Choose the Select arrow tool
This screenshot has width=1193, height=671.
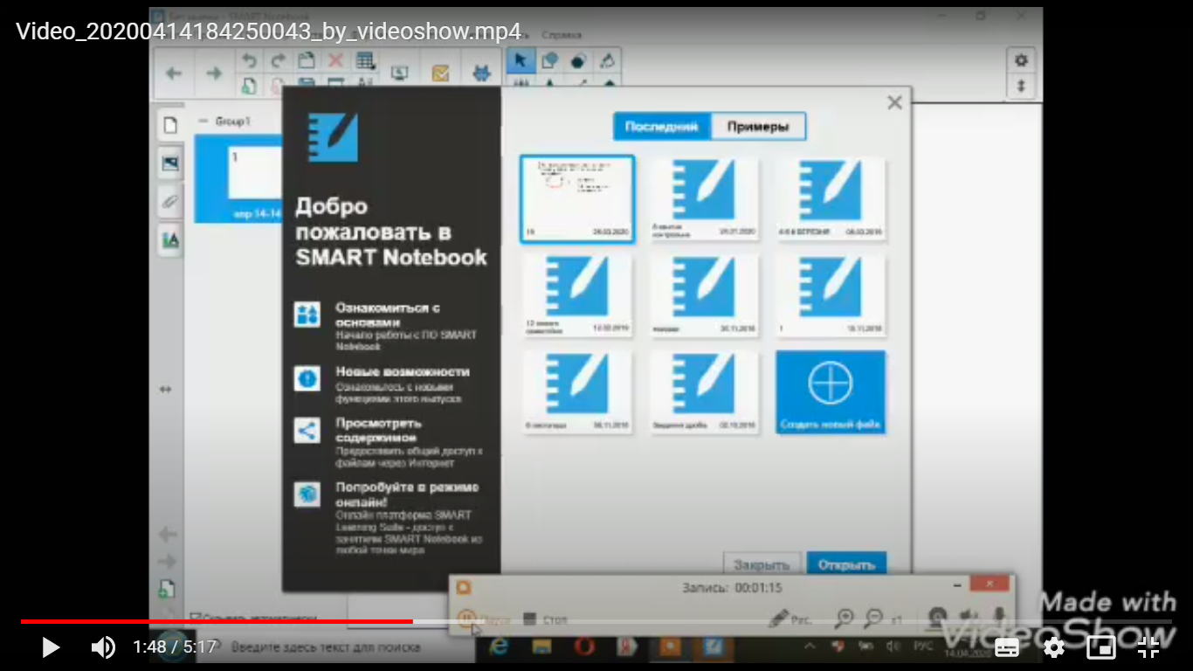click(521, 61)
